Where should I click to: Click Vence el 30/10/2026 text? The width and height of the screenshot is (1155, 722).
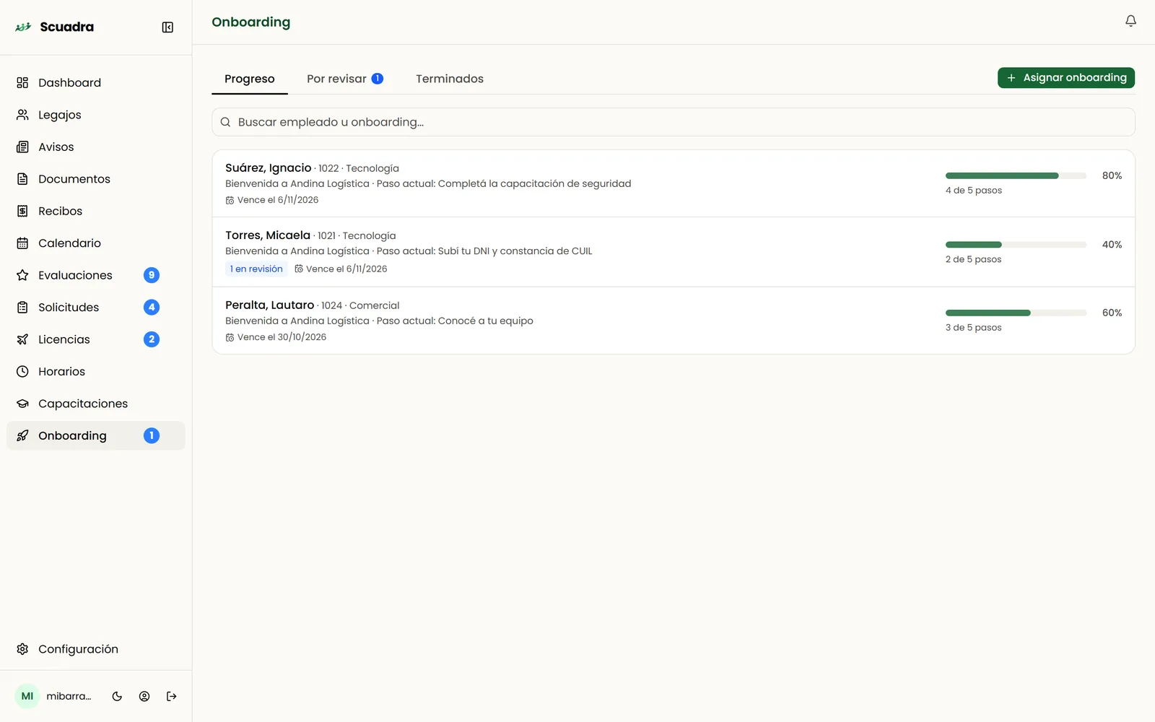coord(282,337)
